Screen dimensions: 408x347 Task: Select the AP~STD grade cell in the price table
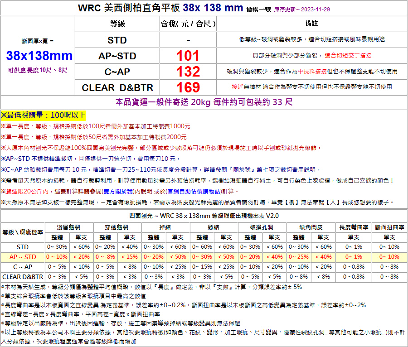click(117, 56)
